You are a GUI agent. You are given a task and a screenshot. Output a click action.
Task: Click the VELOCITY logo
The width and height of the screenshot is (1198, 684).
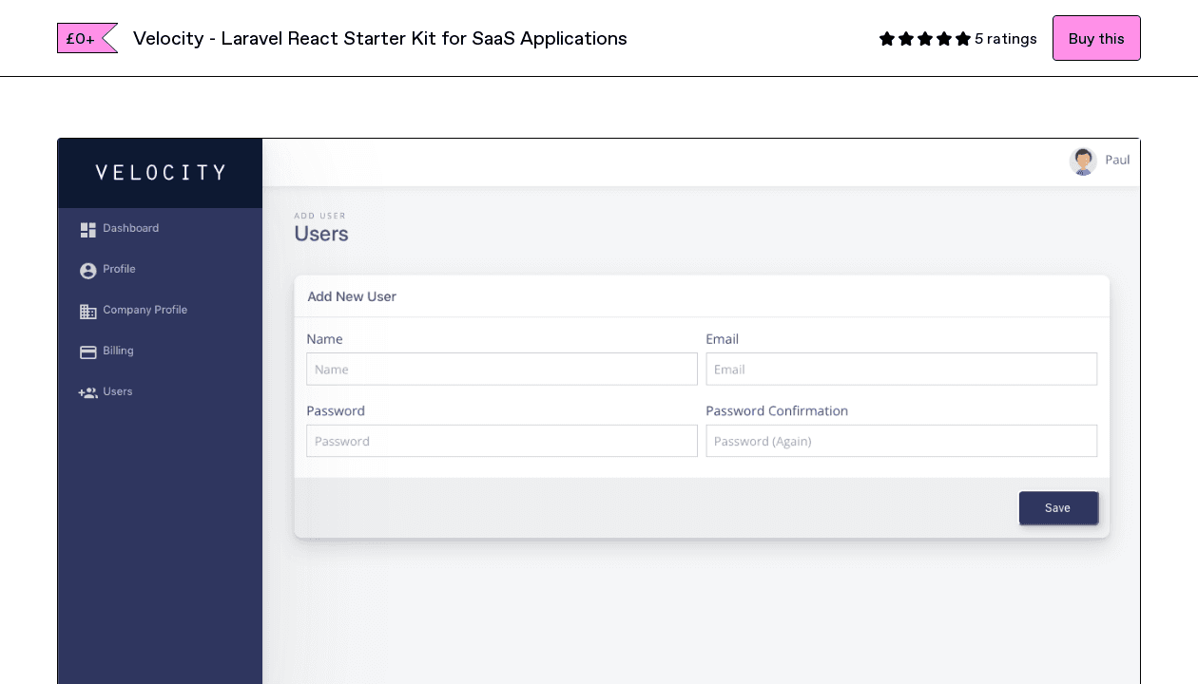coord(160,172)
